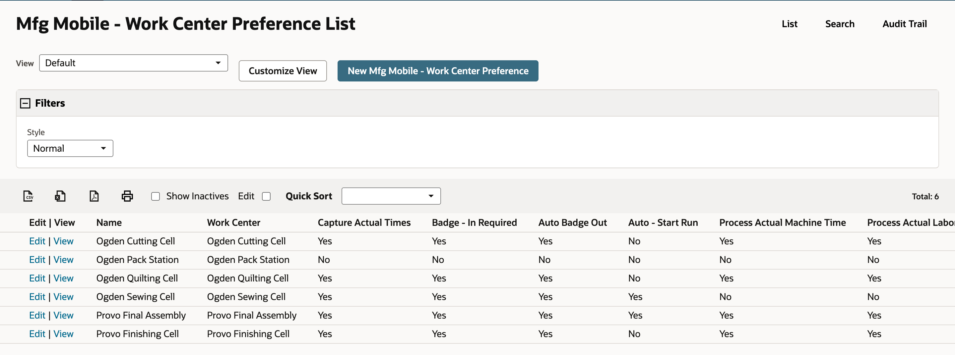Sort by Auto Badge Out column header
The width and height of the screenshot is (955, 355).
click(x=572, y=223)
